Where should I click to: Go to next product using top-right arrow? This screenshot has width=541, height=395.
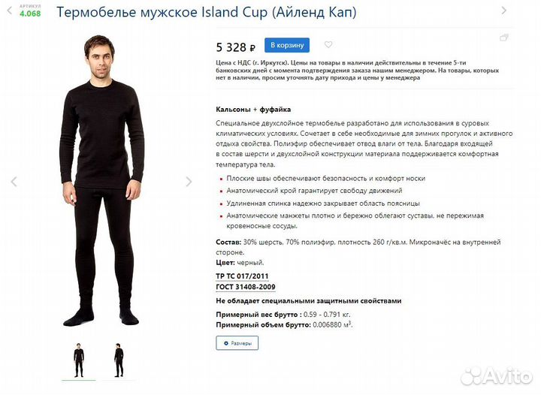(x=503, y=11)
